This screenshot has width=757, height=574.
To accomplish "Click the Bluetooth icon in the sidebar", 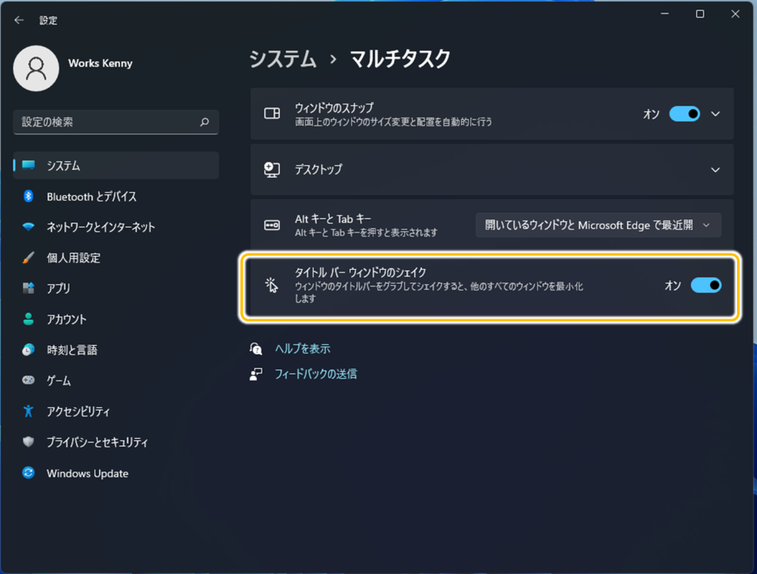I will click(29, 197).
